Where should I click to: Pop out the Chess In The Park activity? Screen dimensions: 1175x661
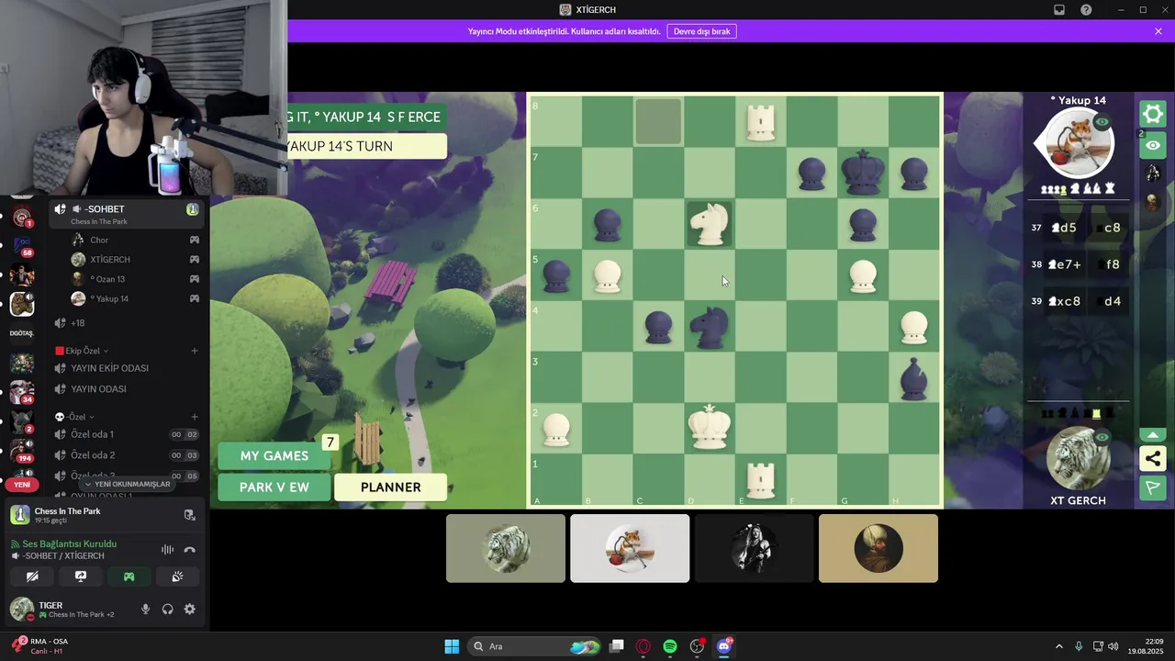point(189,515)
